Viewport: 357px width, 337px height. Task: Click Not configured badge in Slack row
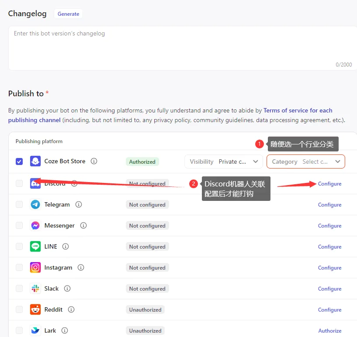click(147, 289)
